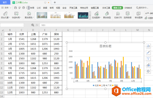Switch to the Security (安全) tab
This screenshot has width=153, height=98.
pyautogui.click(x=64, y=8)
